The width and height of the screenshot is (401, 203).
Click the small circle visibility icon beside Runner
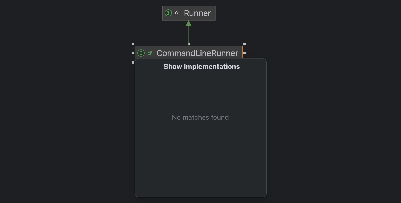coord(177,13)
